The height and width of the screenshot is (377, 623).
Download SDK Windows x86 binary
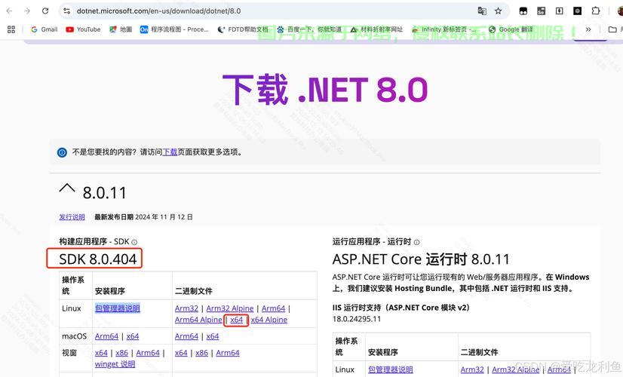click(202, 353)
